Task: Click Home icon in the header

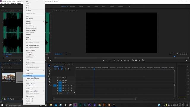Action: tap(3, 6)
